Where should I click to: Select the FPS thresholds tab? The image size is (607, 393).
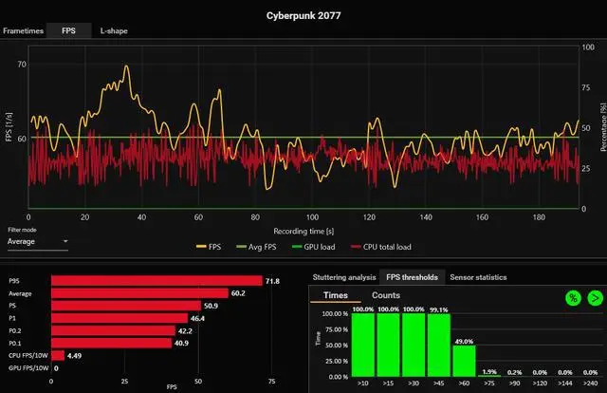412,277
